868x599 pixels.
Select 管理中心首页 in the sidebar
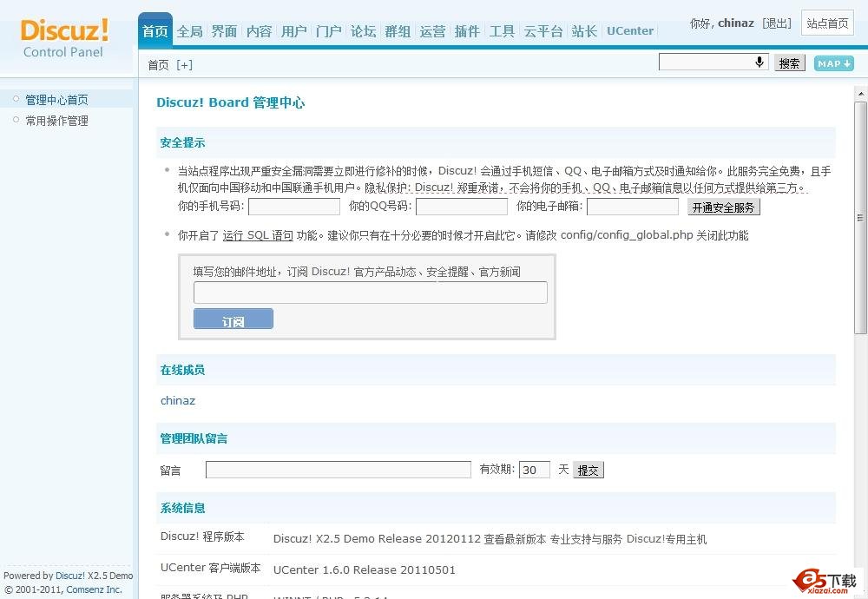56,100
